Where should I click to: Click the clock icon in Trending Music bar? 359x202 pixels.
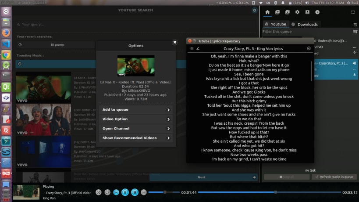20,64
